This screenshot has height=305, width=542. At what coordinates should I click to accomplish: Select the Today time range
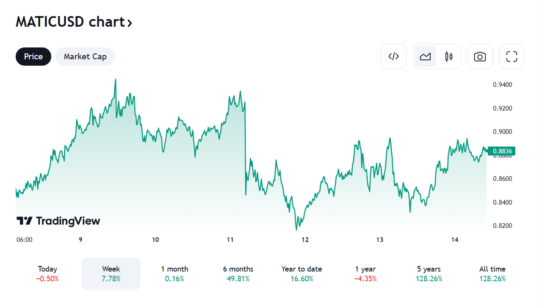[x=47, y=274]
